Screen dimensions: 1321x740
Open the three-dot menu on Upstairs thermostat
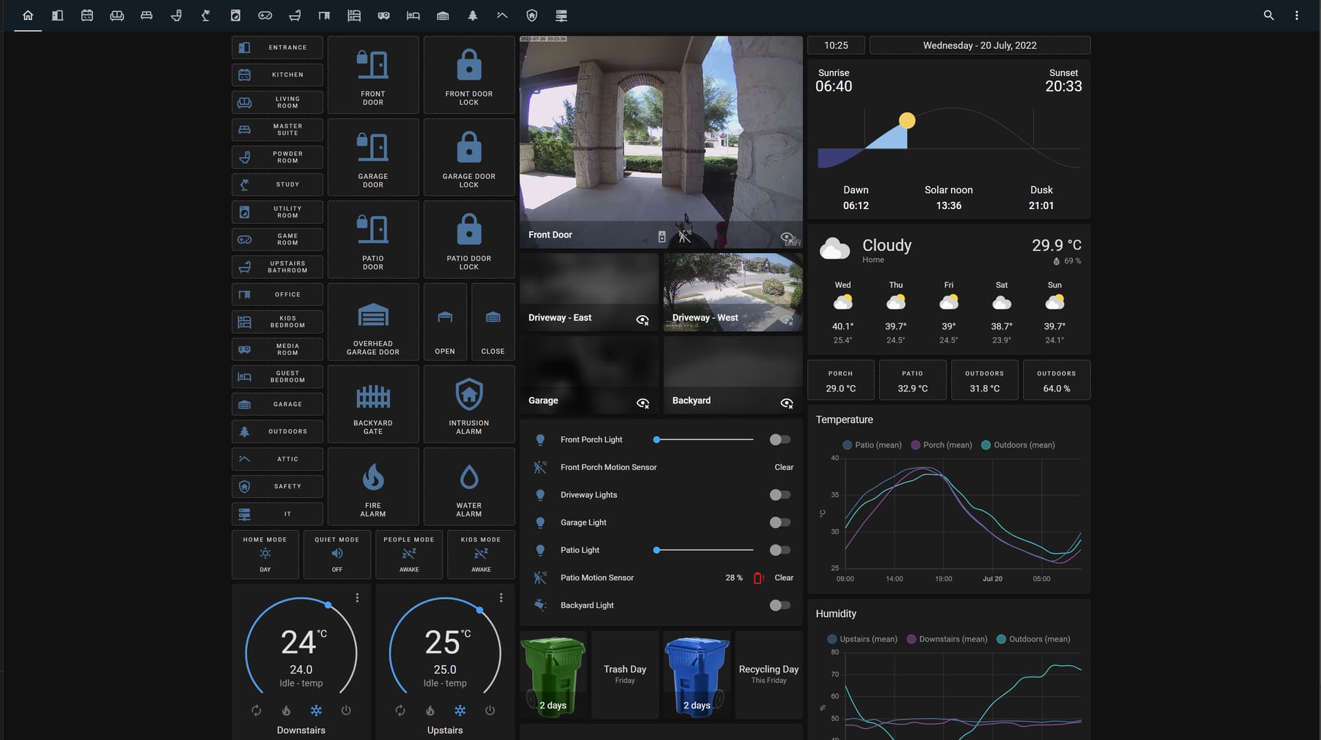point(501,598)
